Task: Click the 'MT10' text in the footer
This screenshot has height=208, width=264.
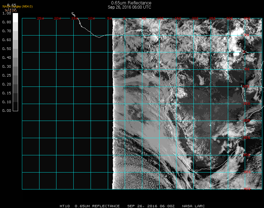Action: (x=64, y=206)
